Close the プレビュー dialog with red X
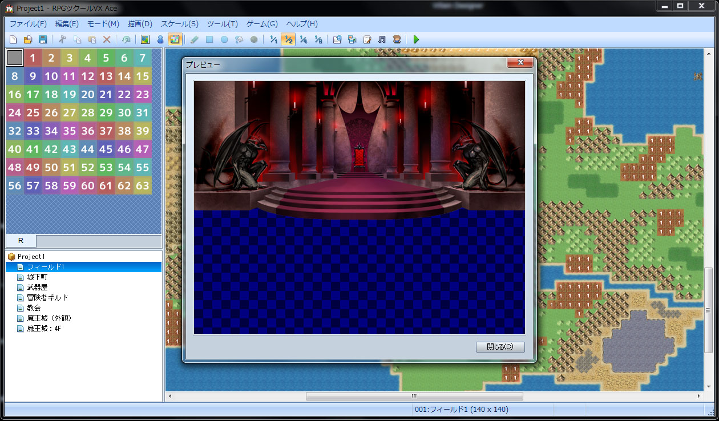 520,62
